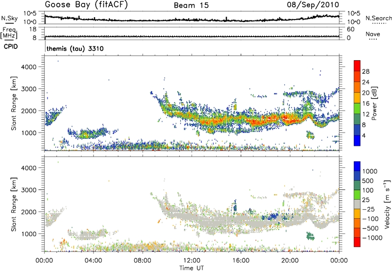Screen dimensions: 392x271
Task: Select the 'N.Sky' legend label
Action: (x=9, y=18)
